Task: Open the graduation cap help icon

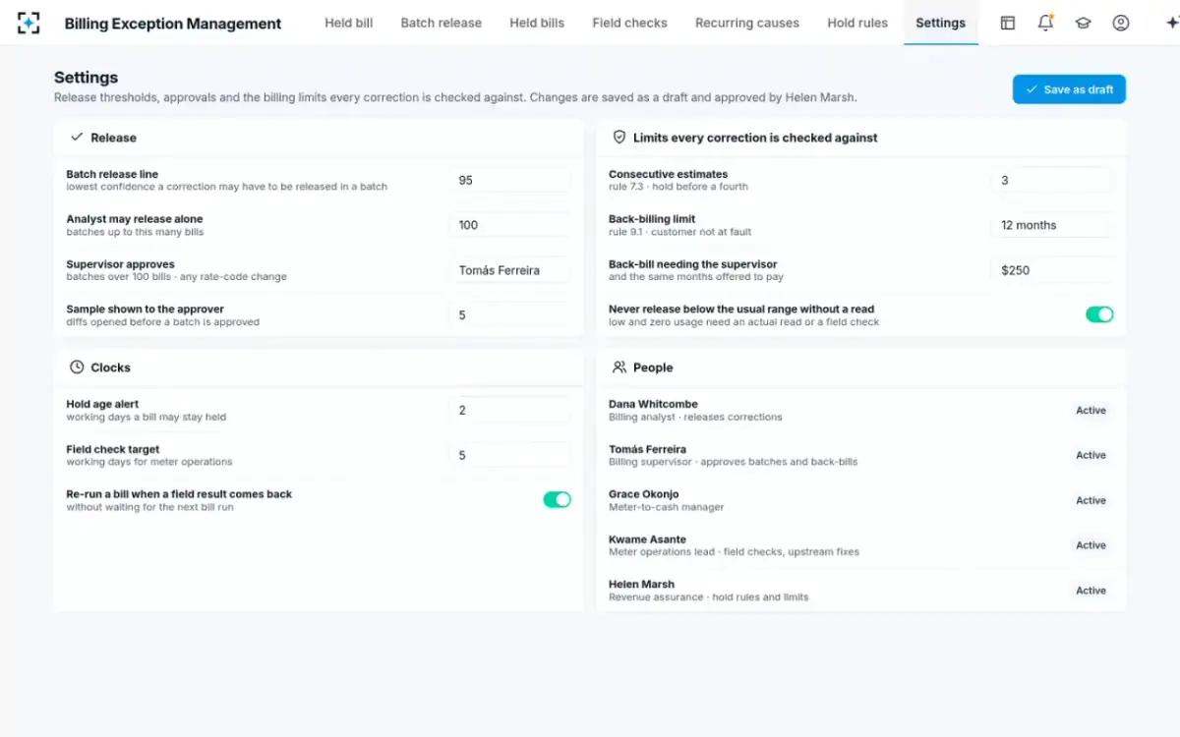Action: (x=1083, y=23)
